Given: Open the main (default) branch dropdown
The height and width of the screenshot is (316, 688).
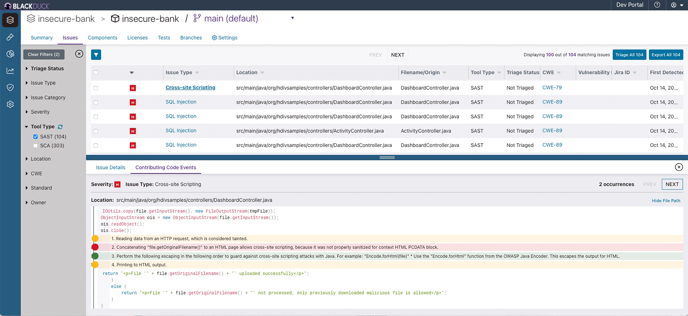Looking at the screenshot, I should (x=292, y=18).
